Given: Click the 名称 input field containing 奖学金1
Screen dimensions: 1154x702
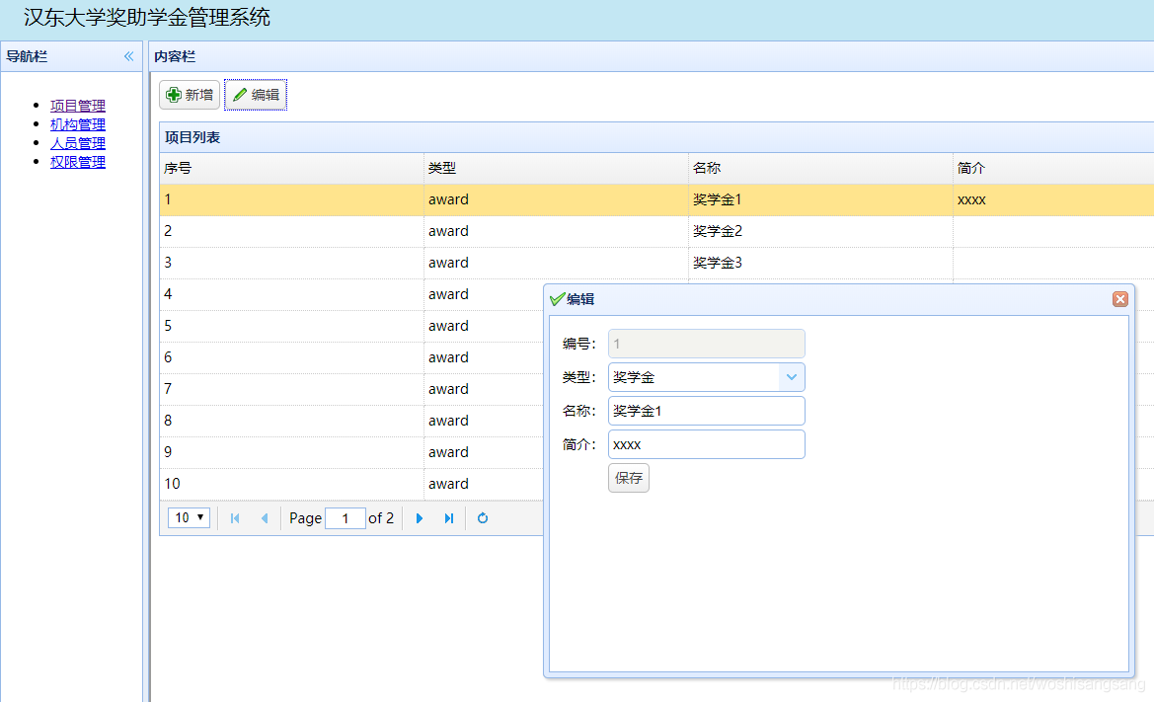Looking at the screenshot, I should point(707,411).
